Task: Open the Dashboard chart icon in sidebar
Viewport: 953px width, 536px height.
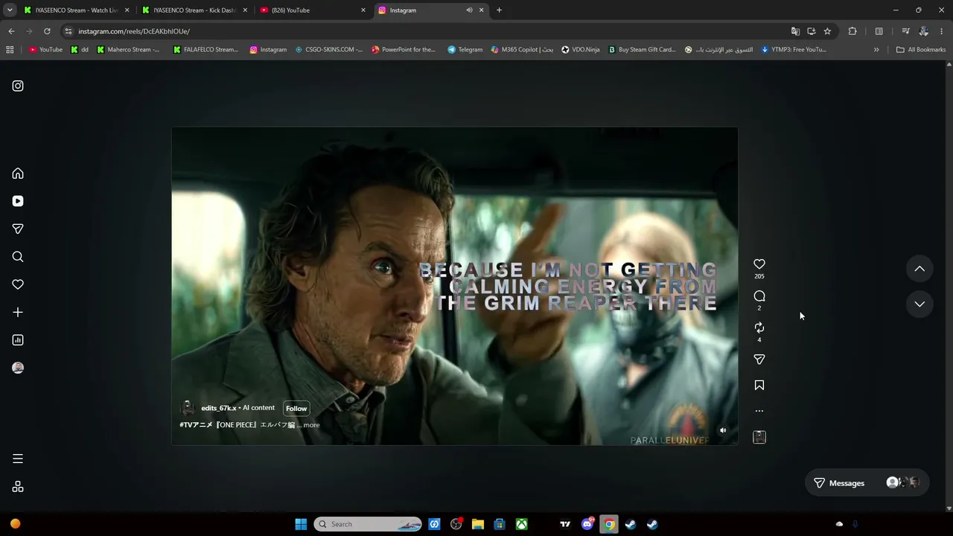Action: pos(18,340)
